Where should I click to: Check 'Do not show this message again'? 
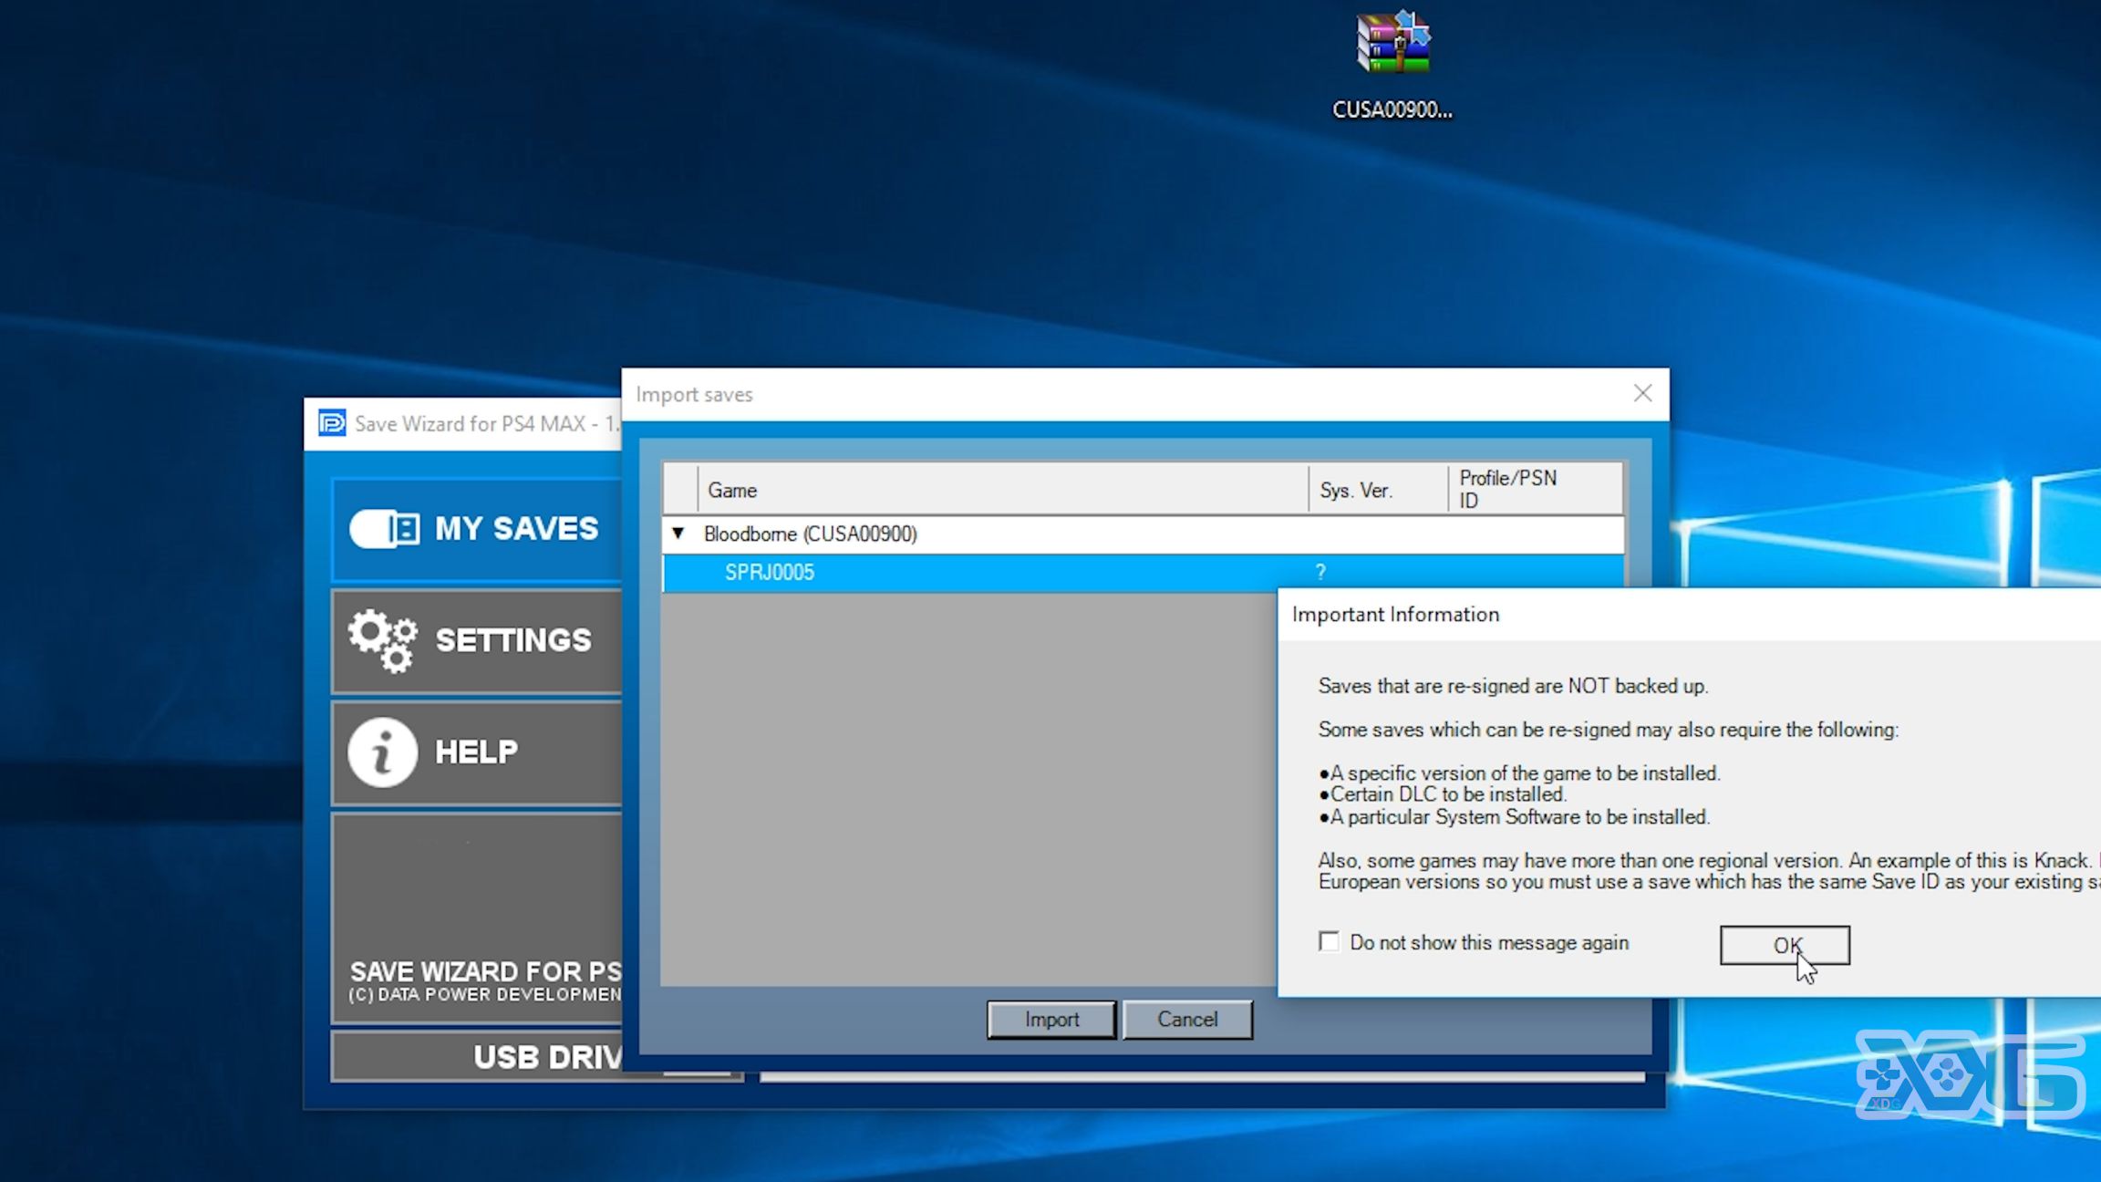[x=1329, y=942]
